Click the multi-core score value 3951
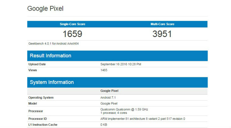Image resolution: width=231 pixels, height=128 pixels. coord(162,34)
